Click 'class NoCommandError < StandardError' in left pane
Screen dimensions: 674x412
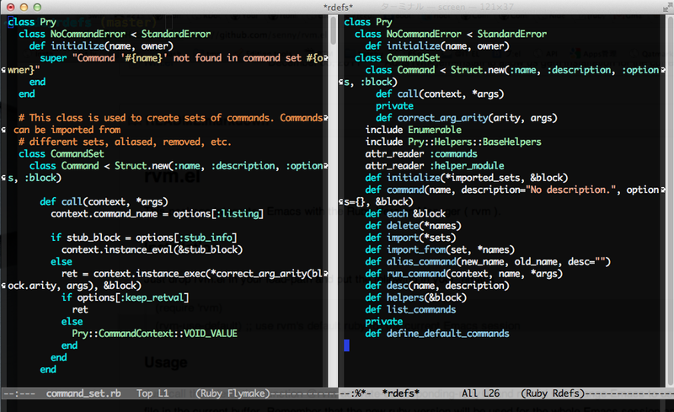[115, 34]
